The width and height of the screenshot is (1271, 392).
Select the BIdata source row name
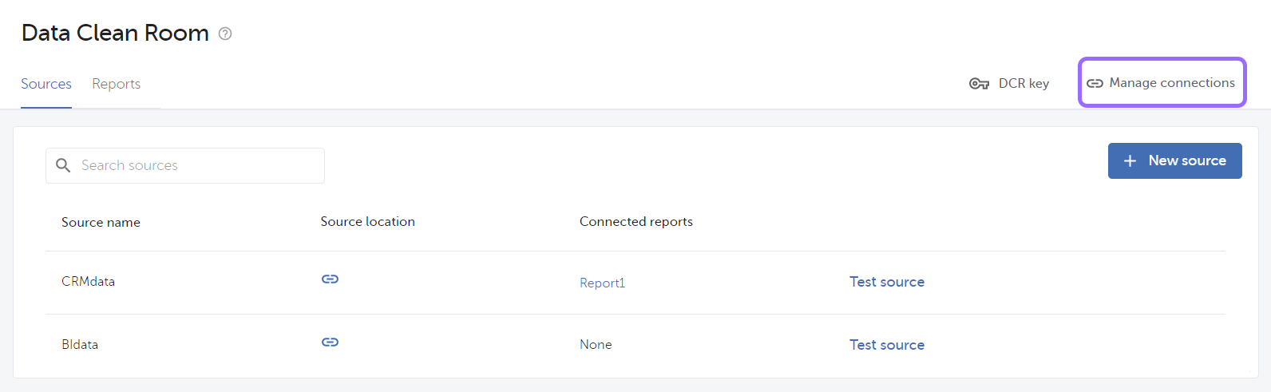pos(80,345)
